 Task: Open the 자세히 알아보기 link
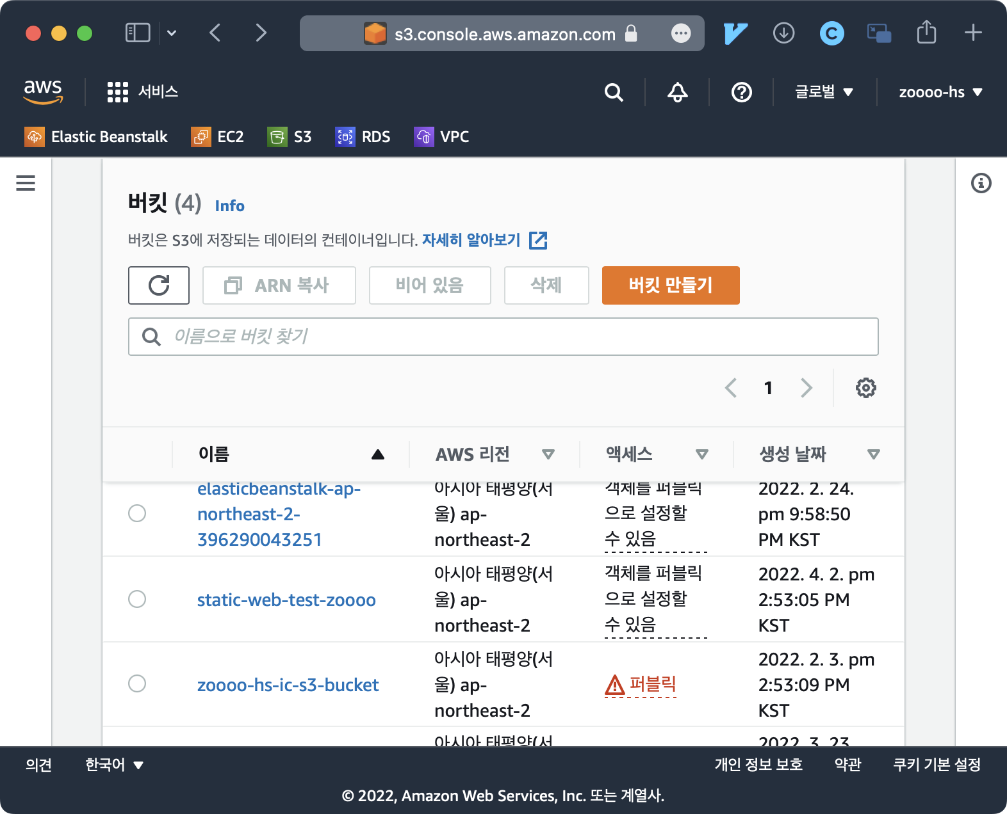471,240
